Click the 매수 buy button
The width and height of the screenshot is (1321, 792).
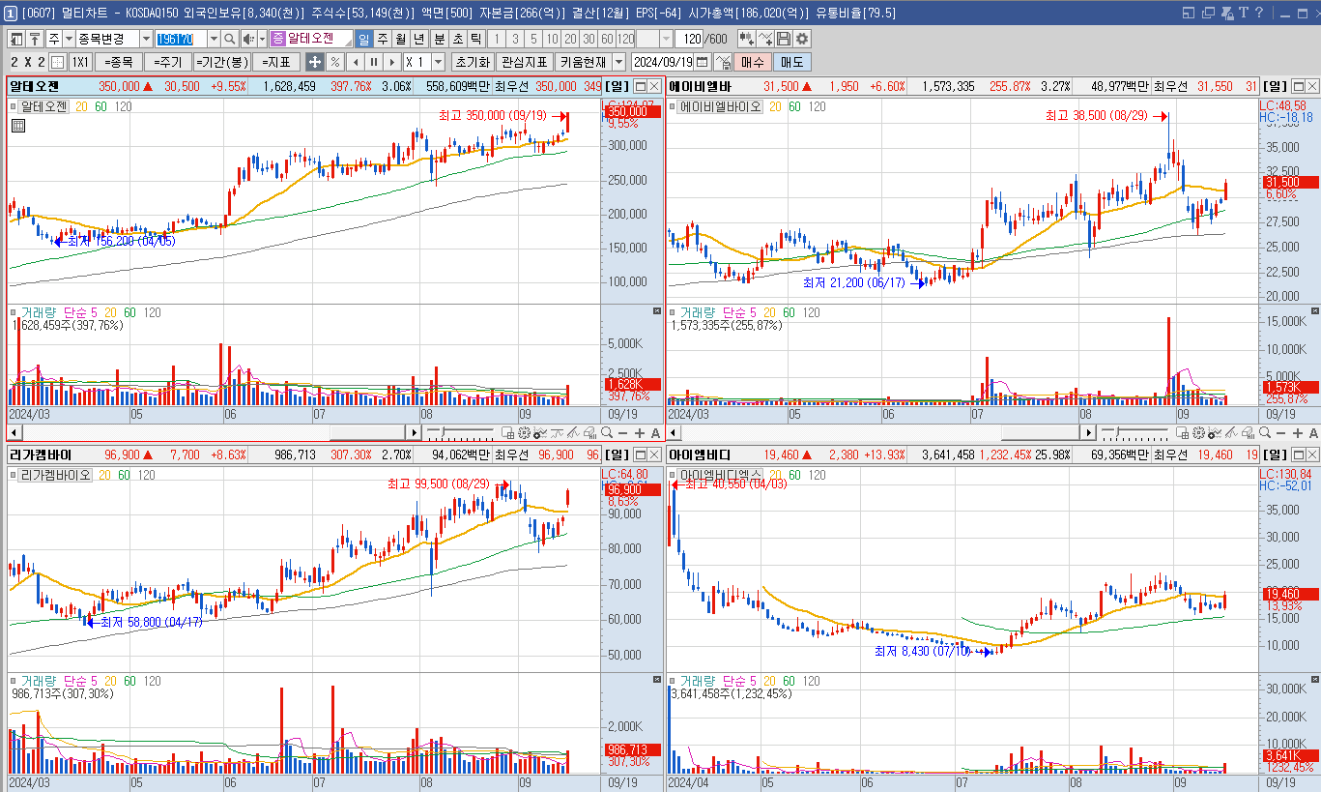click(x=752, y=62)
